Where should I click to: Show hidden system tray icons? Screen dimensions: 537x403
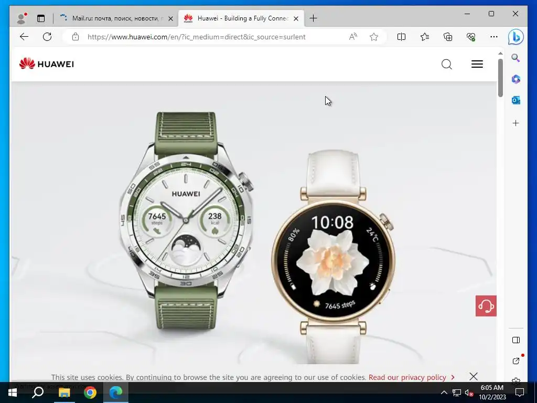pos(444,393)
